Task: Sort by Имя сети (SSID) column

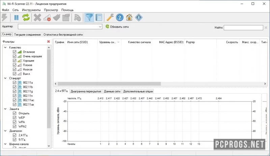Action: (x=81, y=42)
